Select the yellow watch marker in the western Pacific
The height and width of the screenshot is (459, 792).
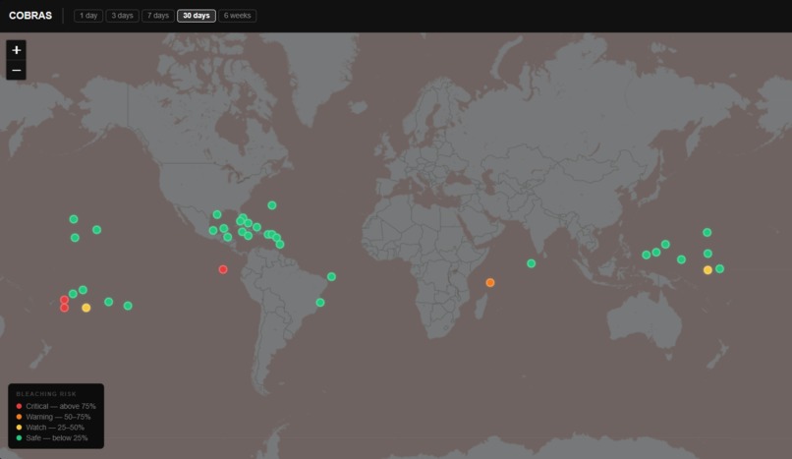(707, 270)
